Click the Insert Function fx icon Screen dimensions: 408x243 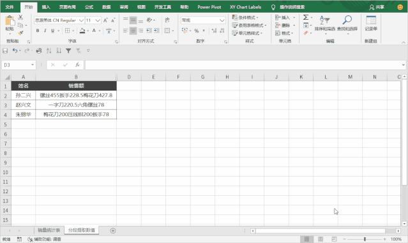[77, 64]
